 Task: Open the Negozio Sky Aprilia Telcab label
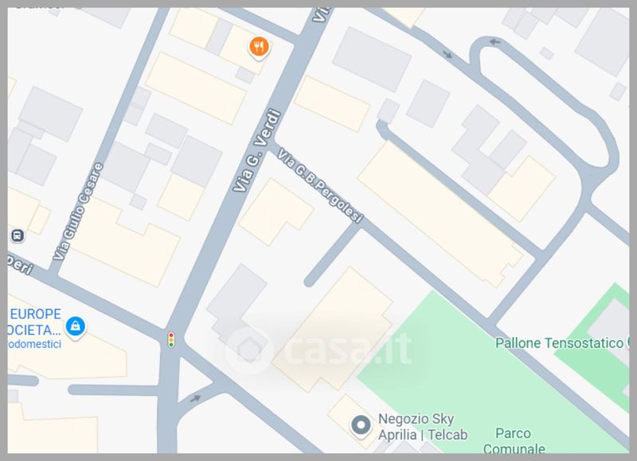pos(423,427)
